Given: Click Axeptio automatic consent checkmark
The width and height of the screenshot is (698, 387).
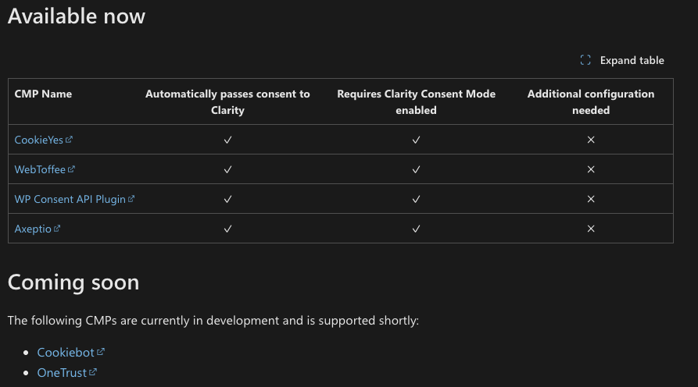Looking at the screenshot, I should click(x=227, y=229).
